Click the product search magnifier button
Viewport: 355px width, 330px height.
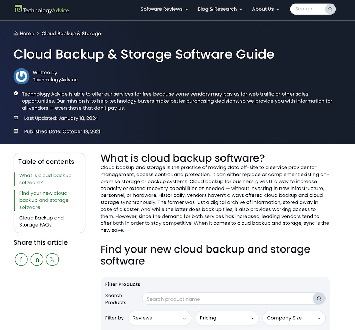(319, 299)
